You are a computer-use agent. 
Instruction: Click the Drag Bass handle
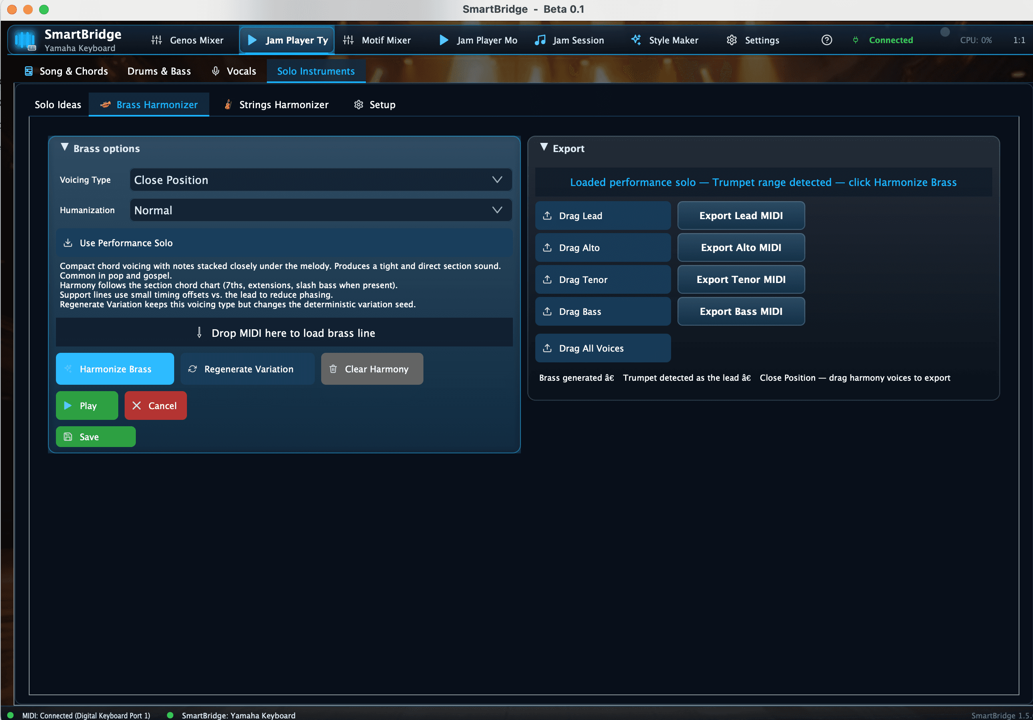603,311
